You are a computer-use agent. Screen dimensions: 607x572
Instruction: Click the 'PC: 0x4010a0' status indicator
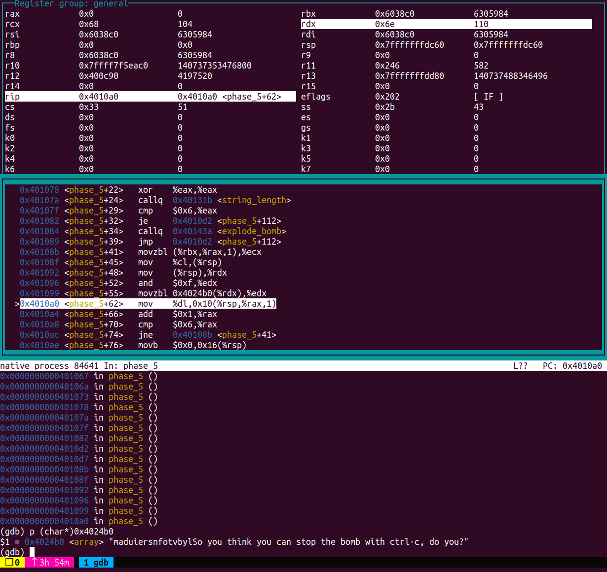pyautogui.click(x=572, y=366)
